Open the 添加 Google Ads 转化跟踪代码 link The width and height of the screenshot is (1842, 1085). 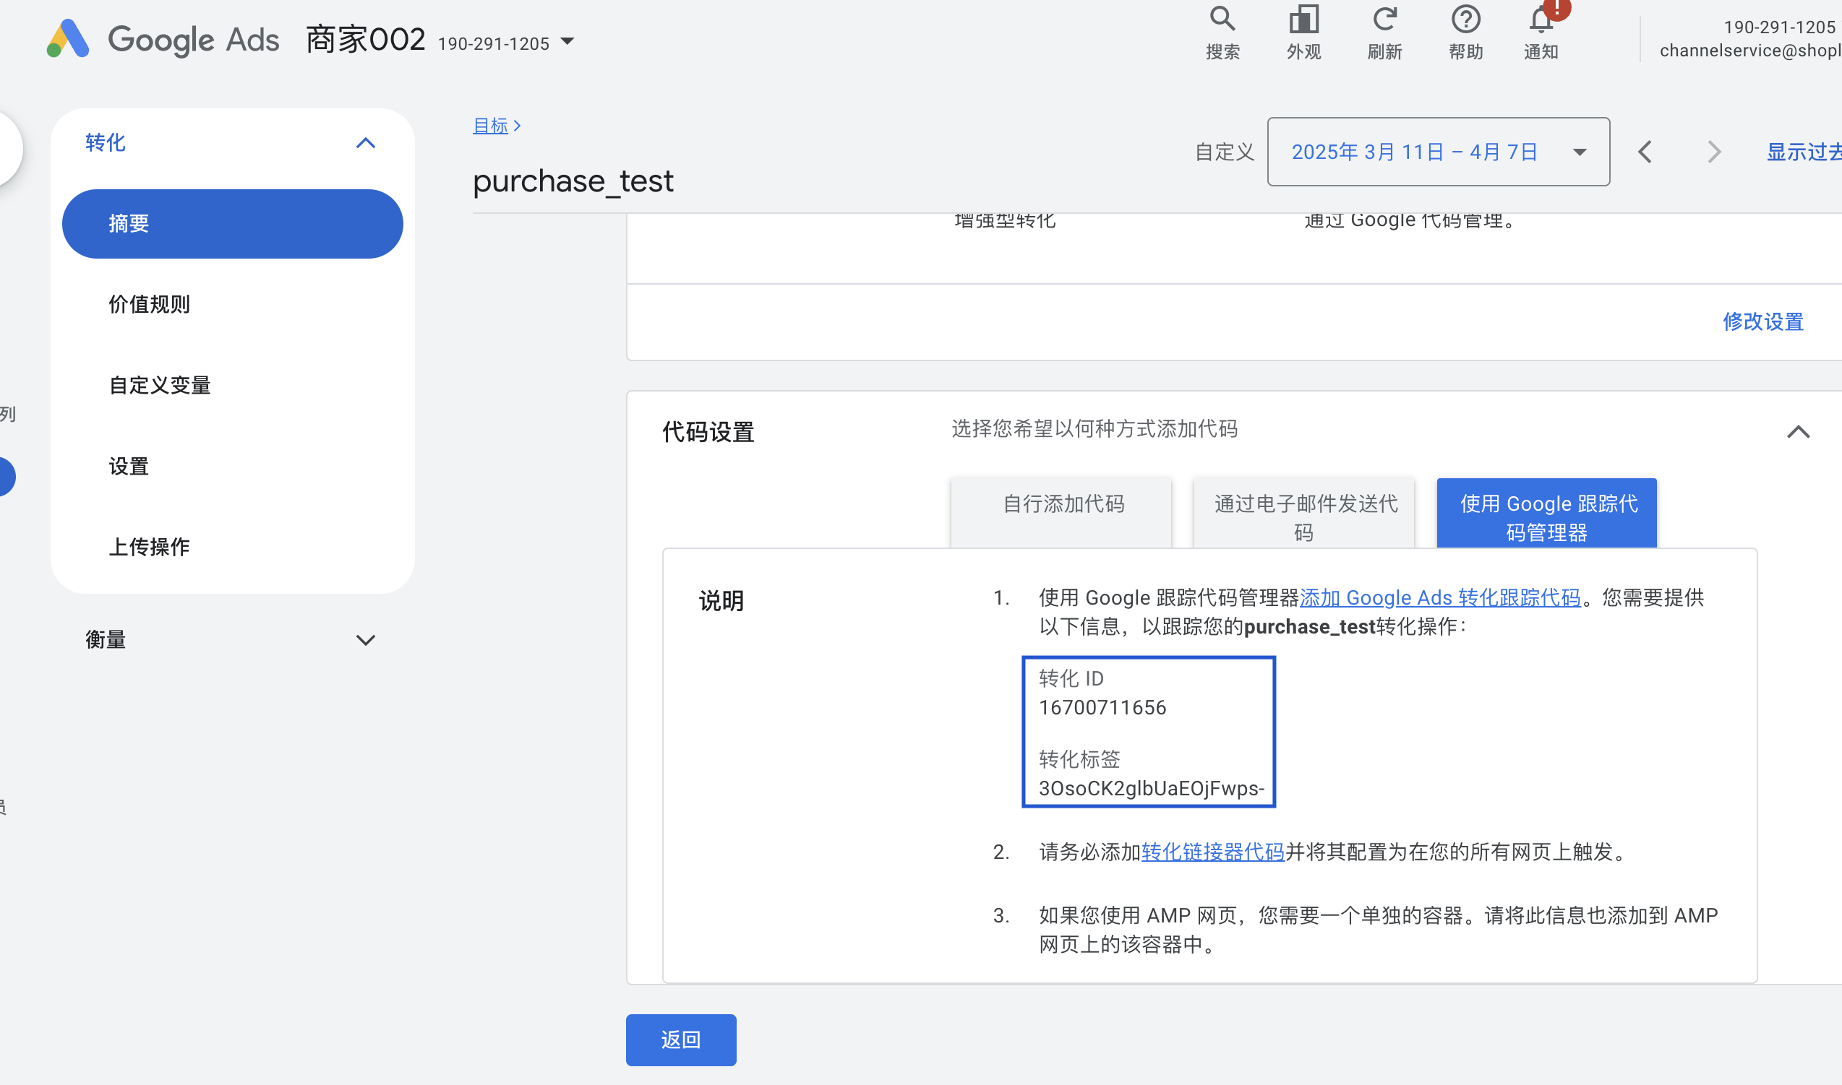click(x=1439, y=598)
